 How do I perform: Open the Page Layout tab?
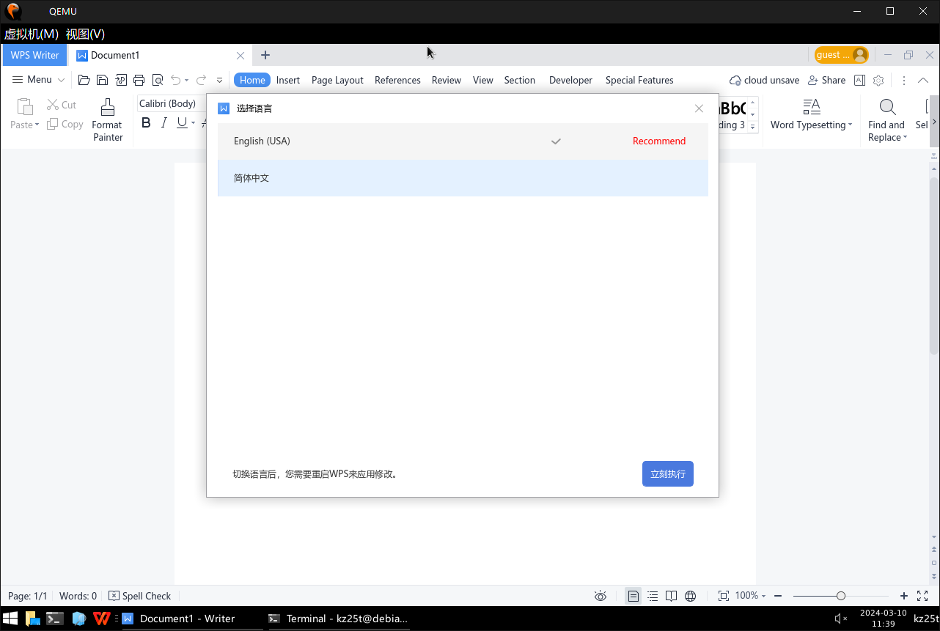coord(337,80)
